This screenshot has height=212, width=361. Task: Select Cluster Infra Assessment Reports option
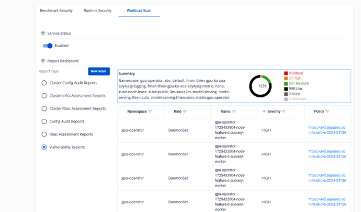point(44,96)
